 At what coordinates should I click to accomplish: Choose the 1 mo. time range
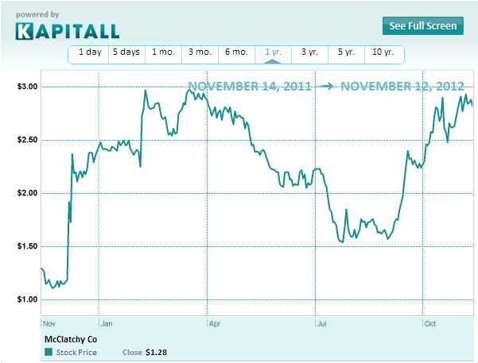point(162,52)
